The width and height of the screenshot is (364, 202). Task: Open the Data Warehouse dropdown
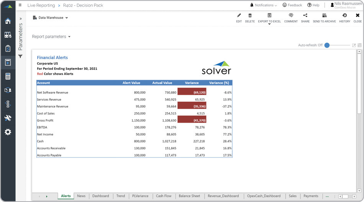click(51, 18)
